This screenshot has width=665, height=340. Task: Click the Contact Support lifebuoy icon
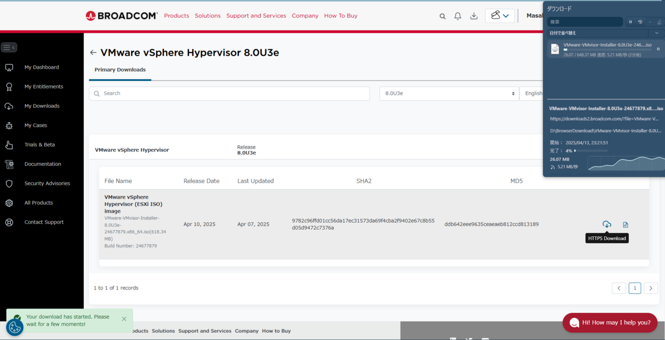pos(9,222)
